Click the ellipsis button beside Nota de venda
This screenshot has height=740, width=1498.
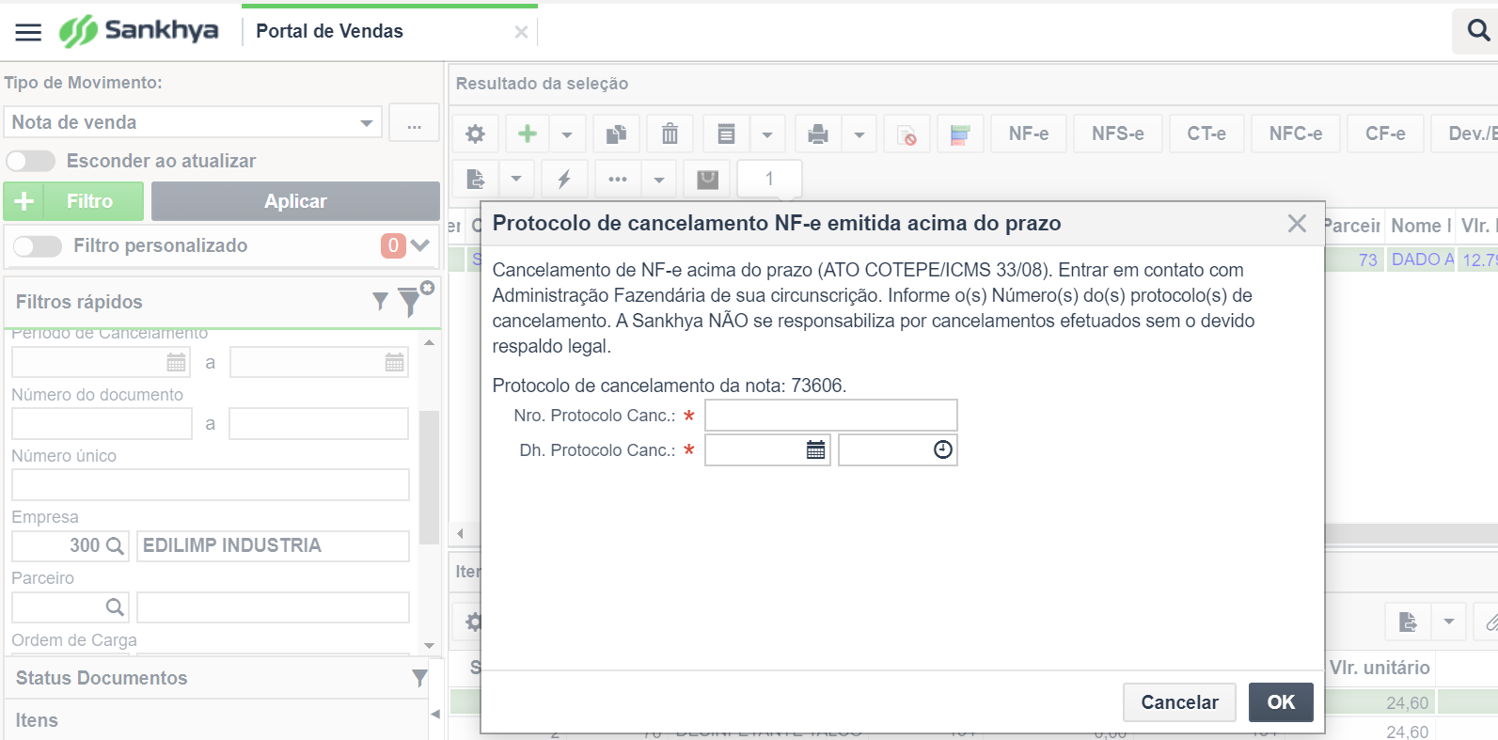pos(414,123)
